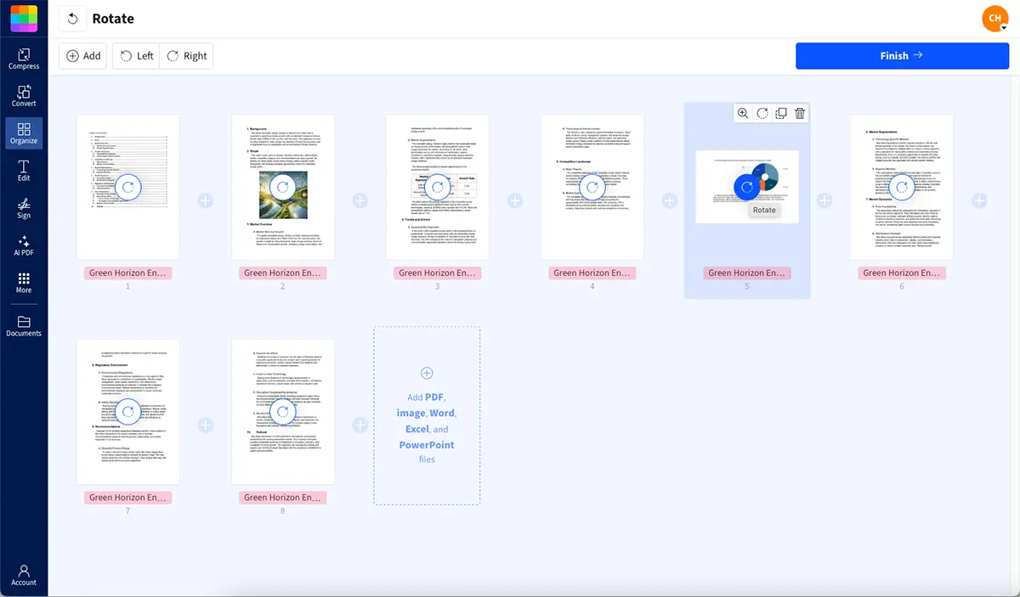
Task: Rotate all pages Left
Action: (x=135, y=55)
